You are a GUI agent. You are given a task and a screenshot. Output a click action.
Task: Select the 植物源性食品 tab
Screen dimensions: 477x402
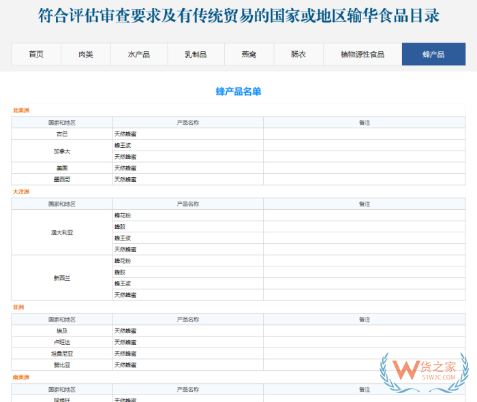[x=363, y=54]
